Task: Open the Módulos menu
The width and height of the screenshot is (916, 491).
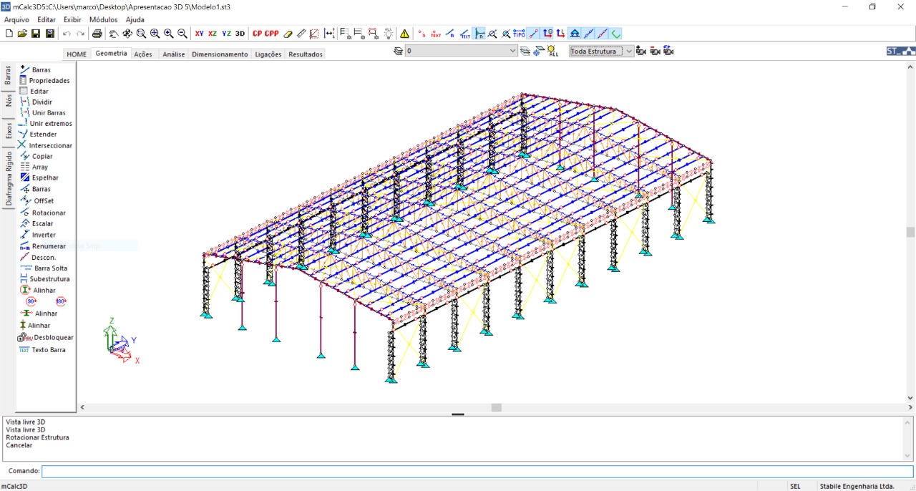Action: coord(104,19)
